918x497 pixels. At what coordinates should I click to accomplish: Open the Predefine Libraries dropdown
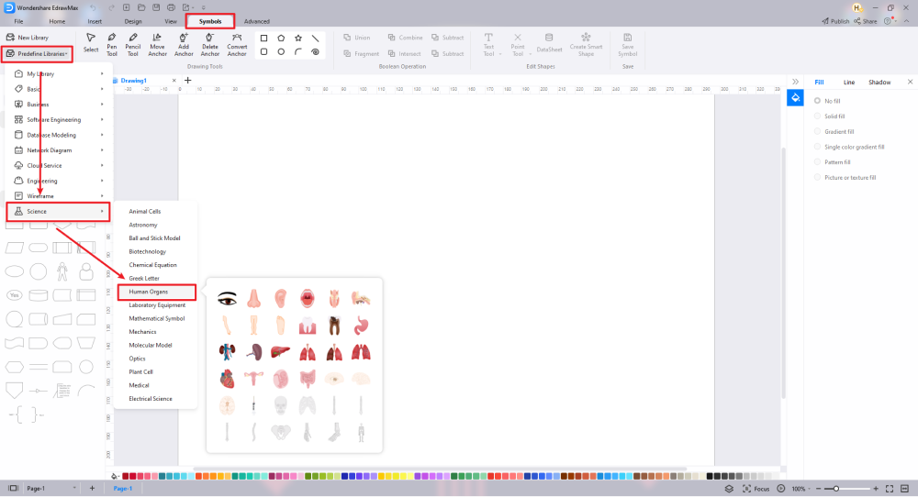pyautogui.click(x=38, y=54)
